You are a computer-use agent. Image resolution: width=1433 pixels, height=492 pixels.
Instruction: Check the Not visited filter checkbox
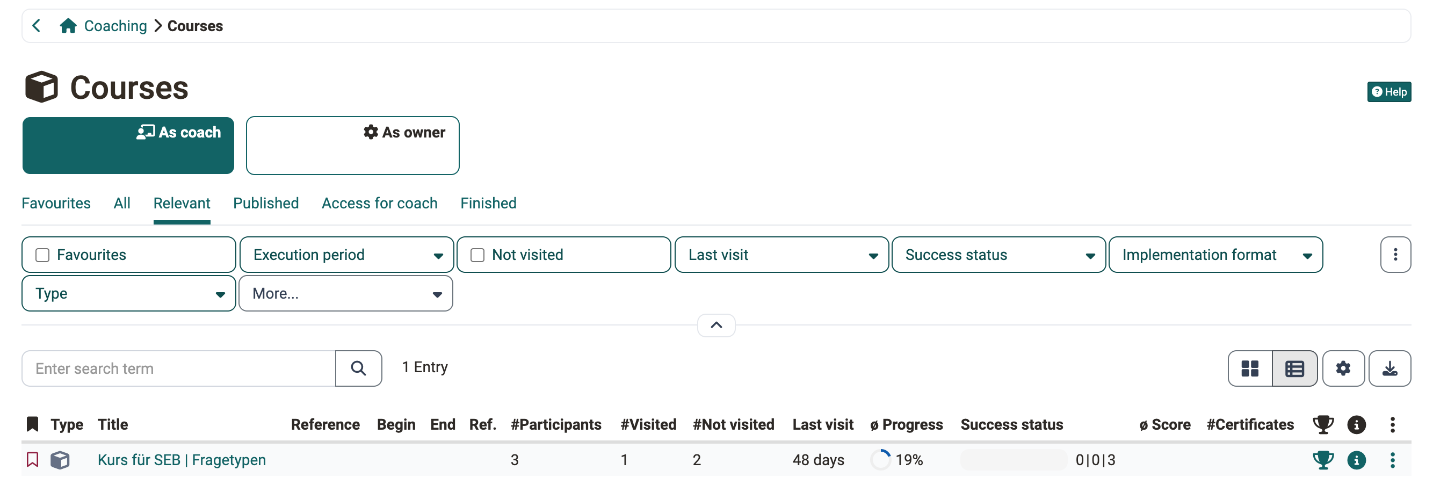(x=477, y=255)
